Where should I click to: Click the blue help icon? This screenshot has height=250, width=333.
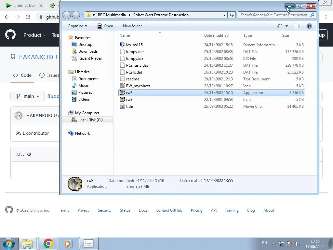[309, 26]
